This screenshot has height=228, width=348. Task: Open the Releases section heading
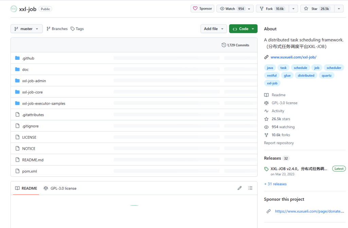(x=272, y=158)
